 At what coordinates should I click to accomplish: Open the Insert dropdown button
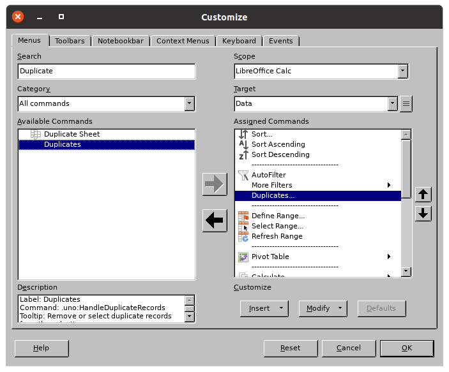(x=264, y=308)
